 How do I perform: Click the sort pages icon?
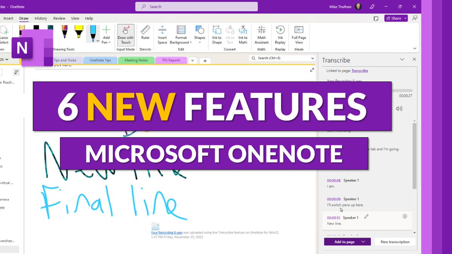(x=16, y=72)
